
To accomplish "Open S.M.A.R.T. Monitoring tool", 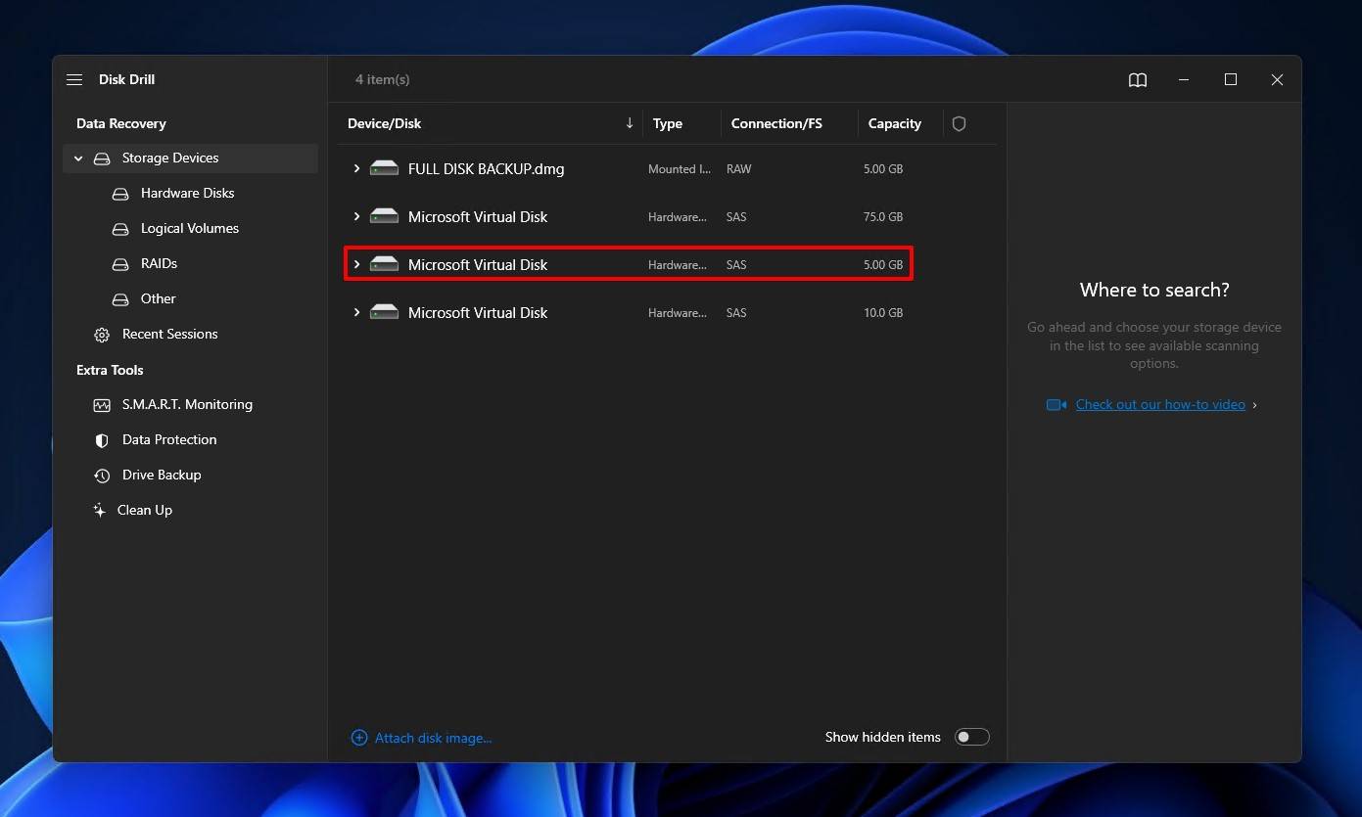I will (187, 405).
